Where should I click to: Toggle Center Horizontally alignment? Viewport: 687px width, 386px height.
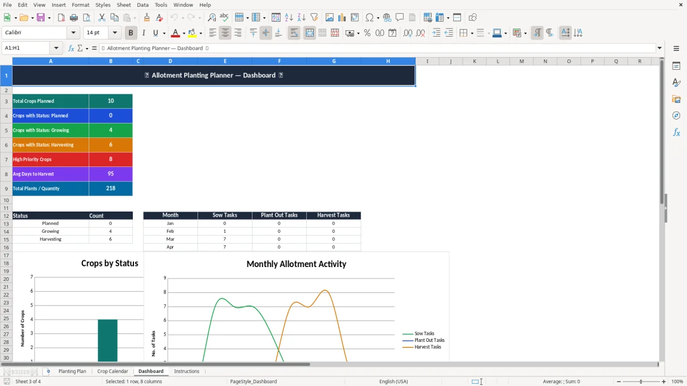(x=225, y=33)
